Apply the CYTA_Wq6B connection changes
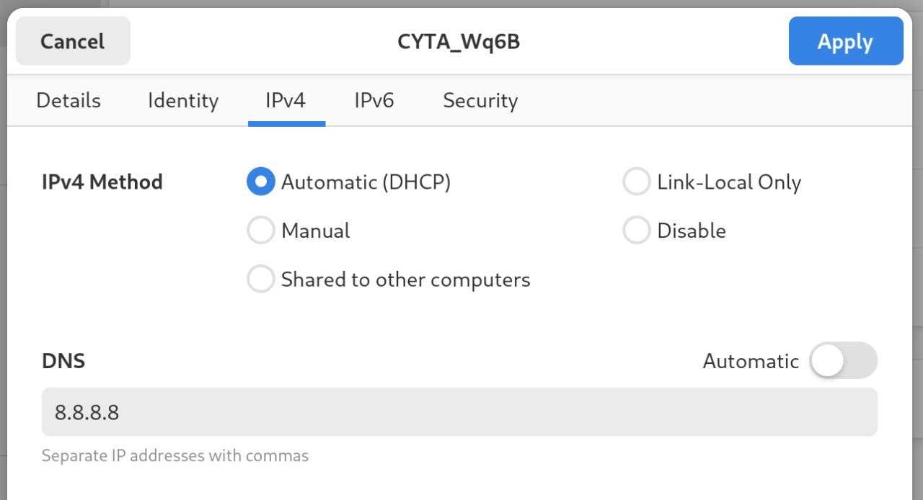 pos(845,42)
